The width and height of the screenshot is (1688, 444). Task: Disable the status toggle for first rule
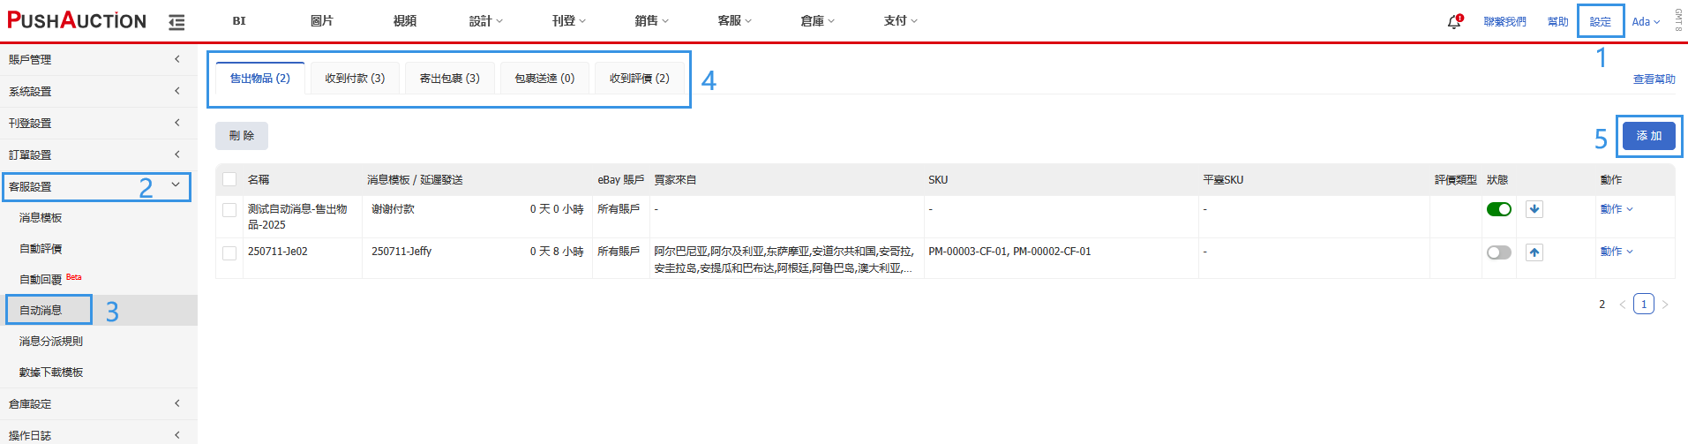[1498, 209]
